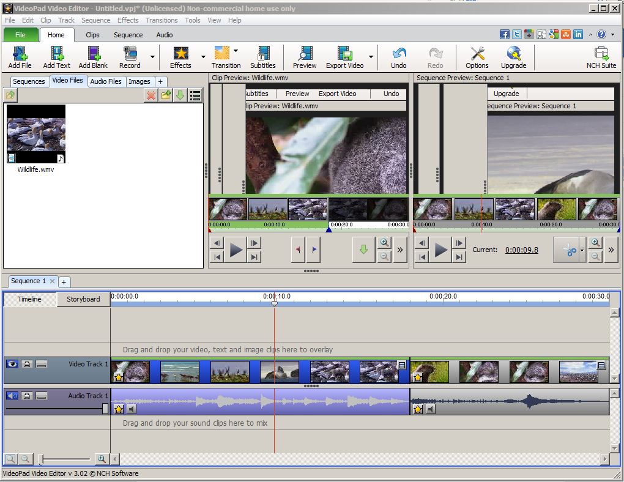Screen dimensions: 624x482
Task: Open the Options settings
Action: coord(477,57)
